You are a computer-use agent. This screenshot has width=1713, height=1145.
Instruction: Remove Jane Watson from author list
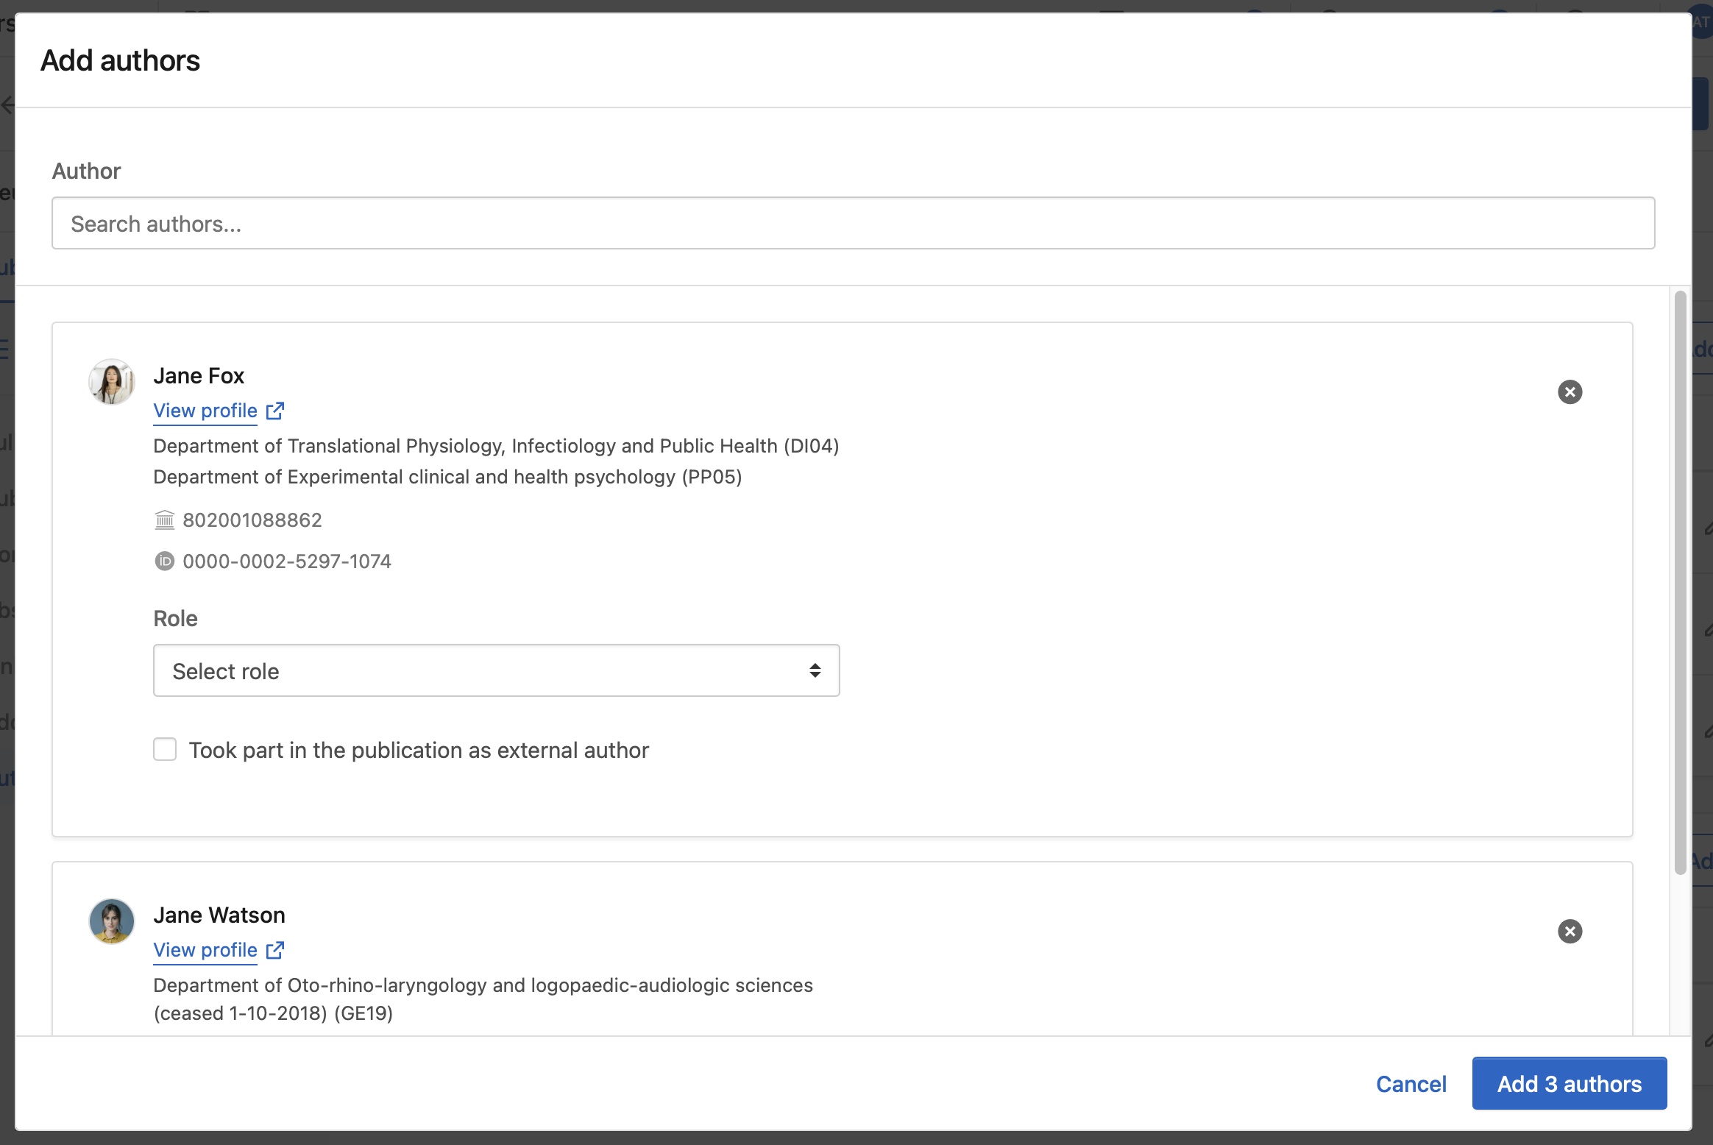pyautogui.click(x=1570, y=932)
